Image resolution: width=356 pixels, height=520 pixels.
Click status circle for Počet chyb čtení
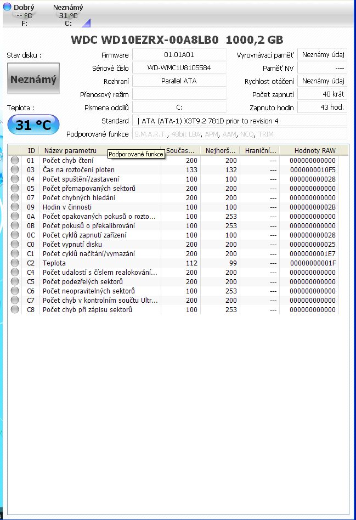tap(15, 160)
